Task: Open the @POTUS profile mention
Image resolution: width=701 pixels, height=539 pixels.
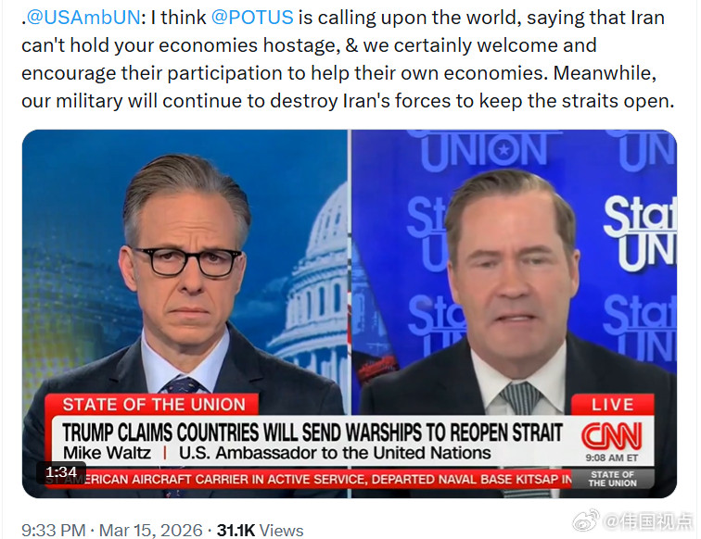Action: (252, 18)
